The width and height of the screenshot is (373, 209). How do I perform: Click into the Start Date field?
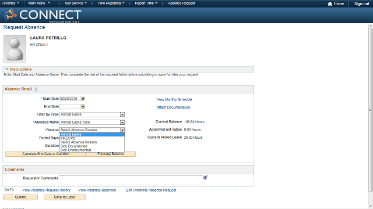70,99
